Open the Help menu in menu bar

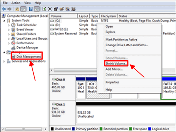point(38,3)
